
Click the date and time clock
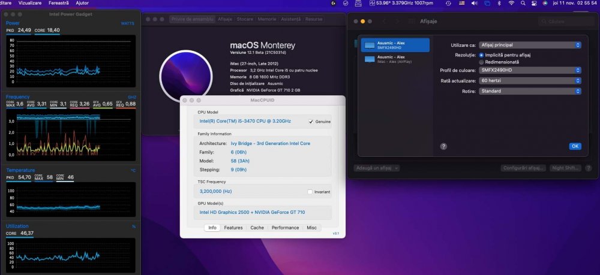pyautogui.click(x=575, y=3)
